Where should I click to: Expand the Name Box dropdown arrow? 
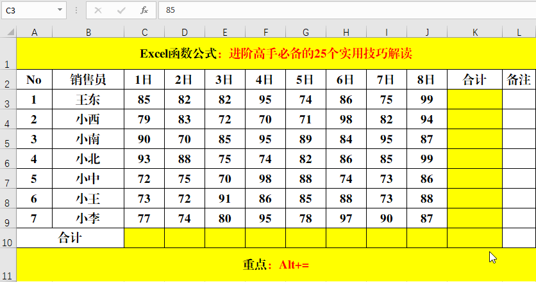(x=60, y=10)
